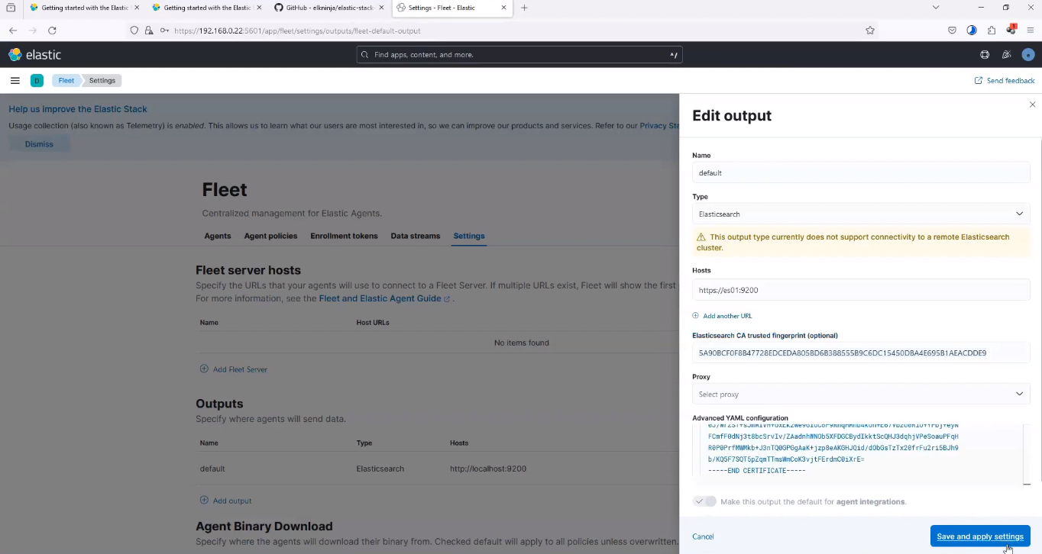This screenshot has height=554, width=1042.
Task: Click the Fleet breadcrumb
Action: coord(66,80)
